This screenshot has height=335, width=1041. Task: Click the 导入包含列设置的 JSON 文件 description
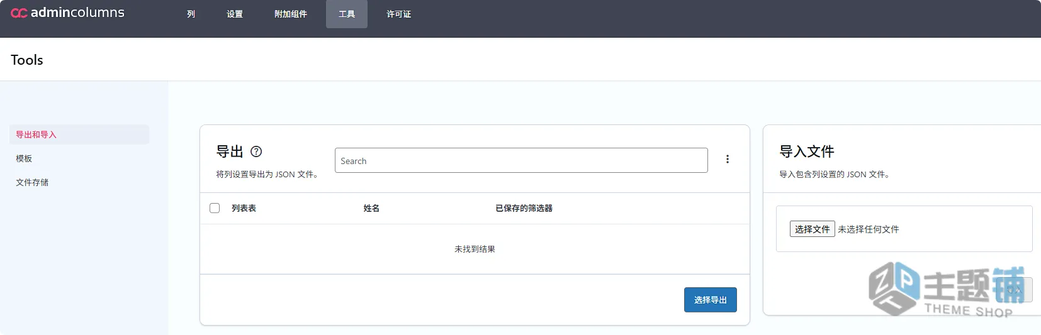[835, 174]
